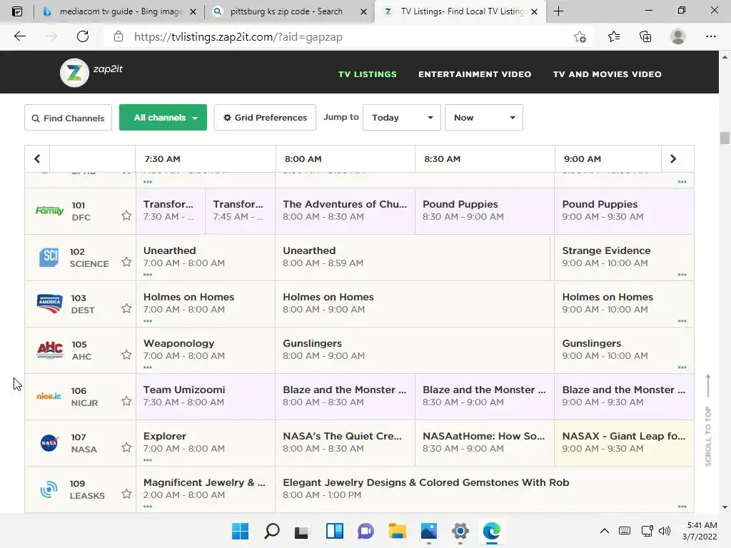Click the page vertical scrollbar thumb
Viewport: 731px width, 548px height.
tap(725, 138)
